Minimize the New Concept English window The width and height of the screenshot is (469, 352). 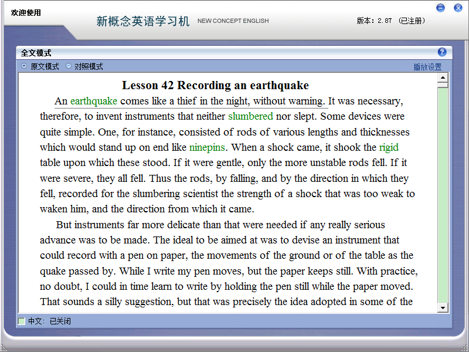440,8
